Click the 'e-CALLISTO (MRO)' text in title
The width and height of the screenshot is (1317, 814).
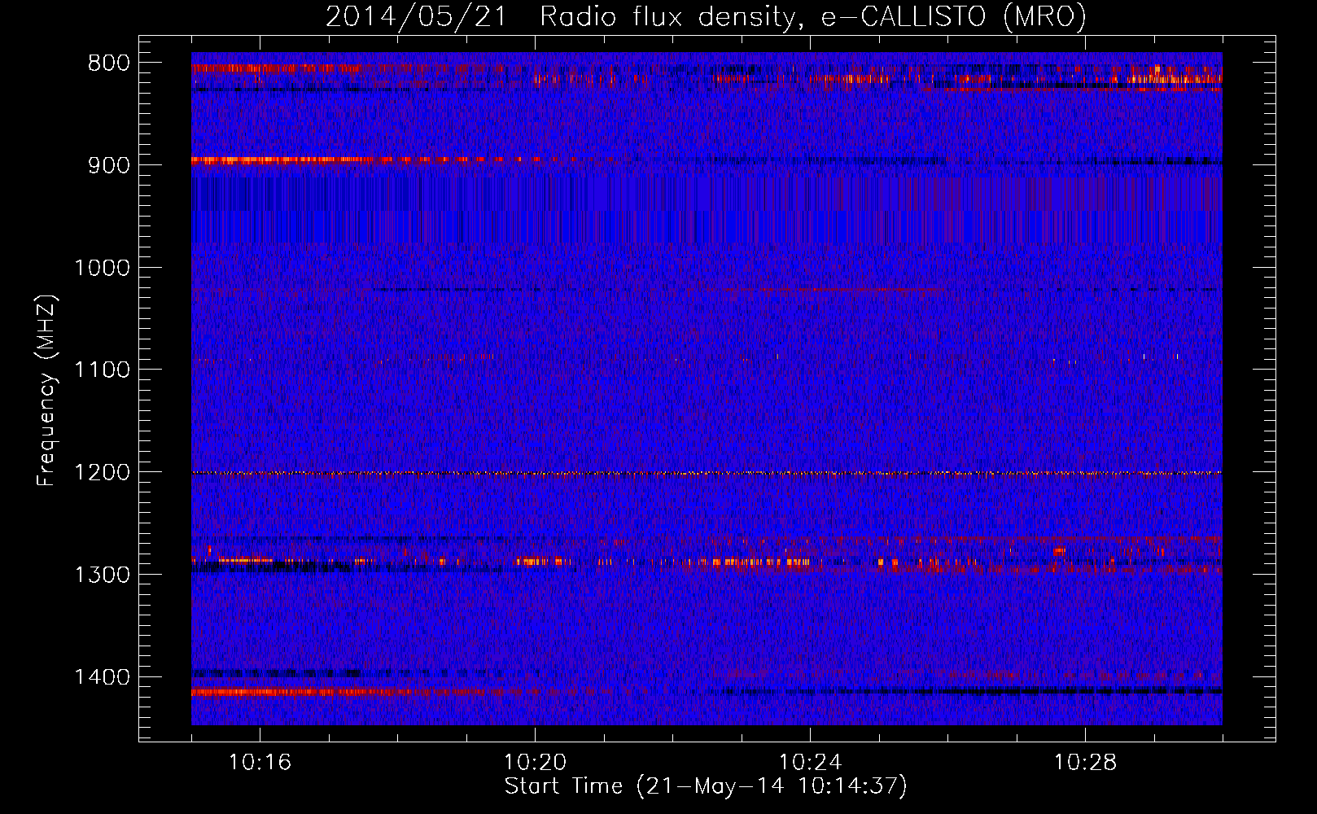(x=954, y=16)
